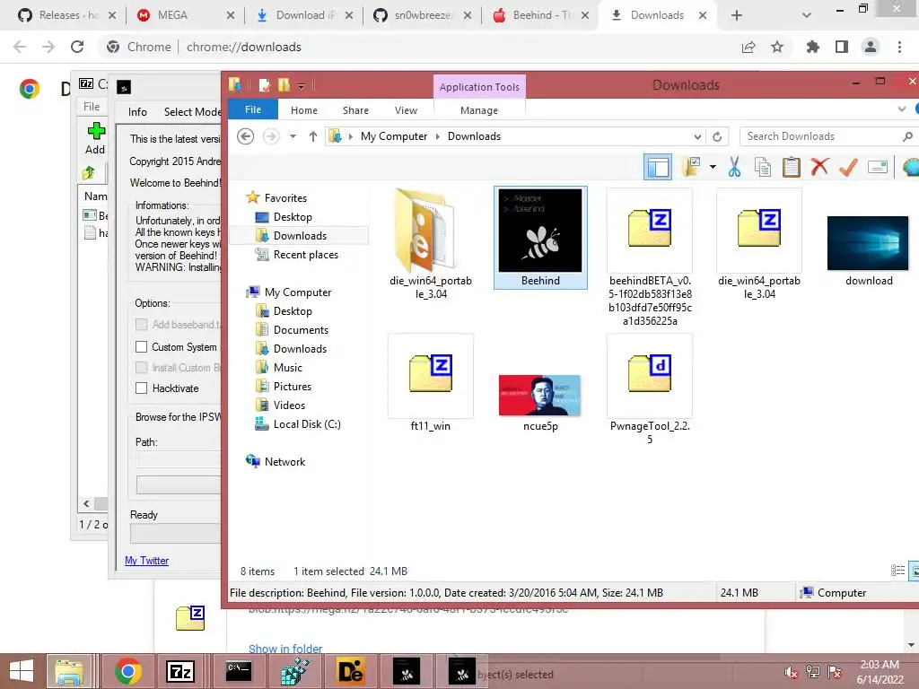Select the download image thumbnail
919x689 pixels.
pos(869,249)
